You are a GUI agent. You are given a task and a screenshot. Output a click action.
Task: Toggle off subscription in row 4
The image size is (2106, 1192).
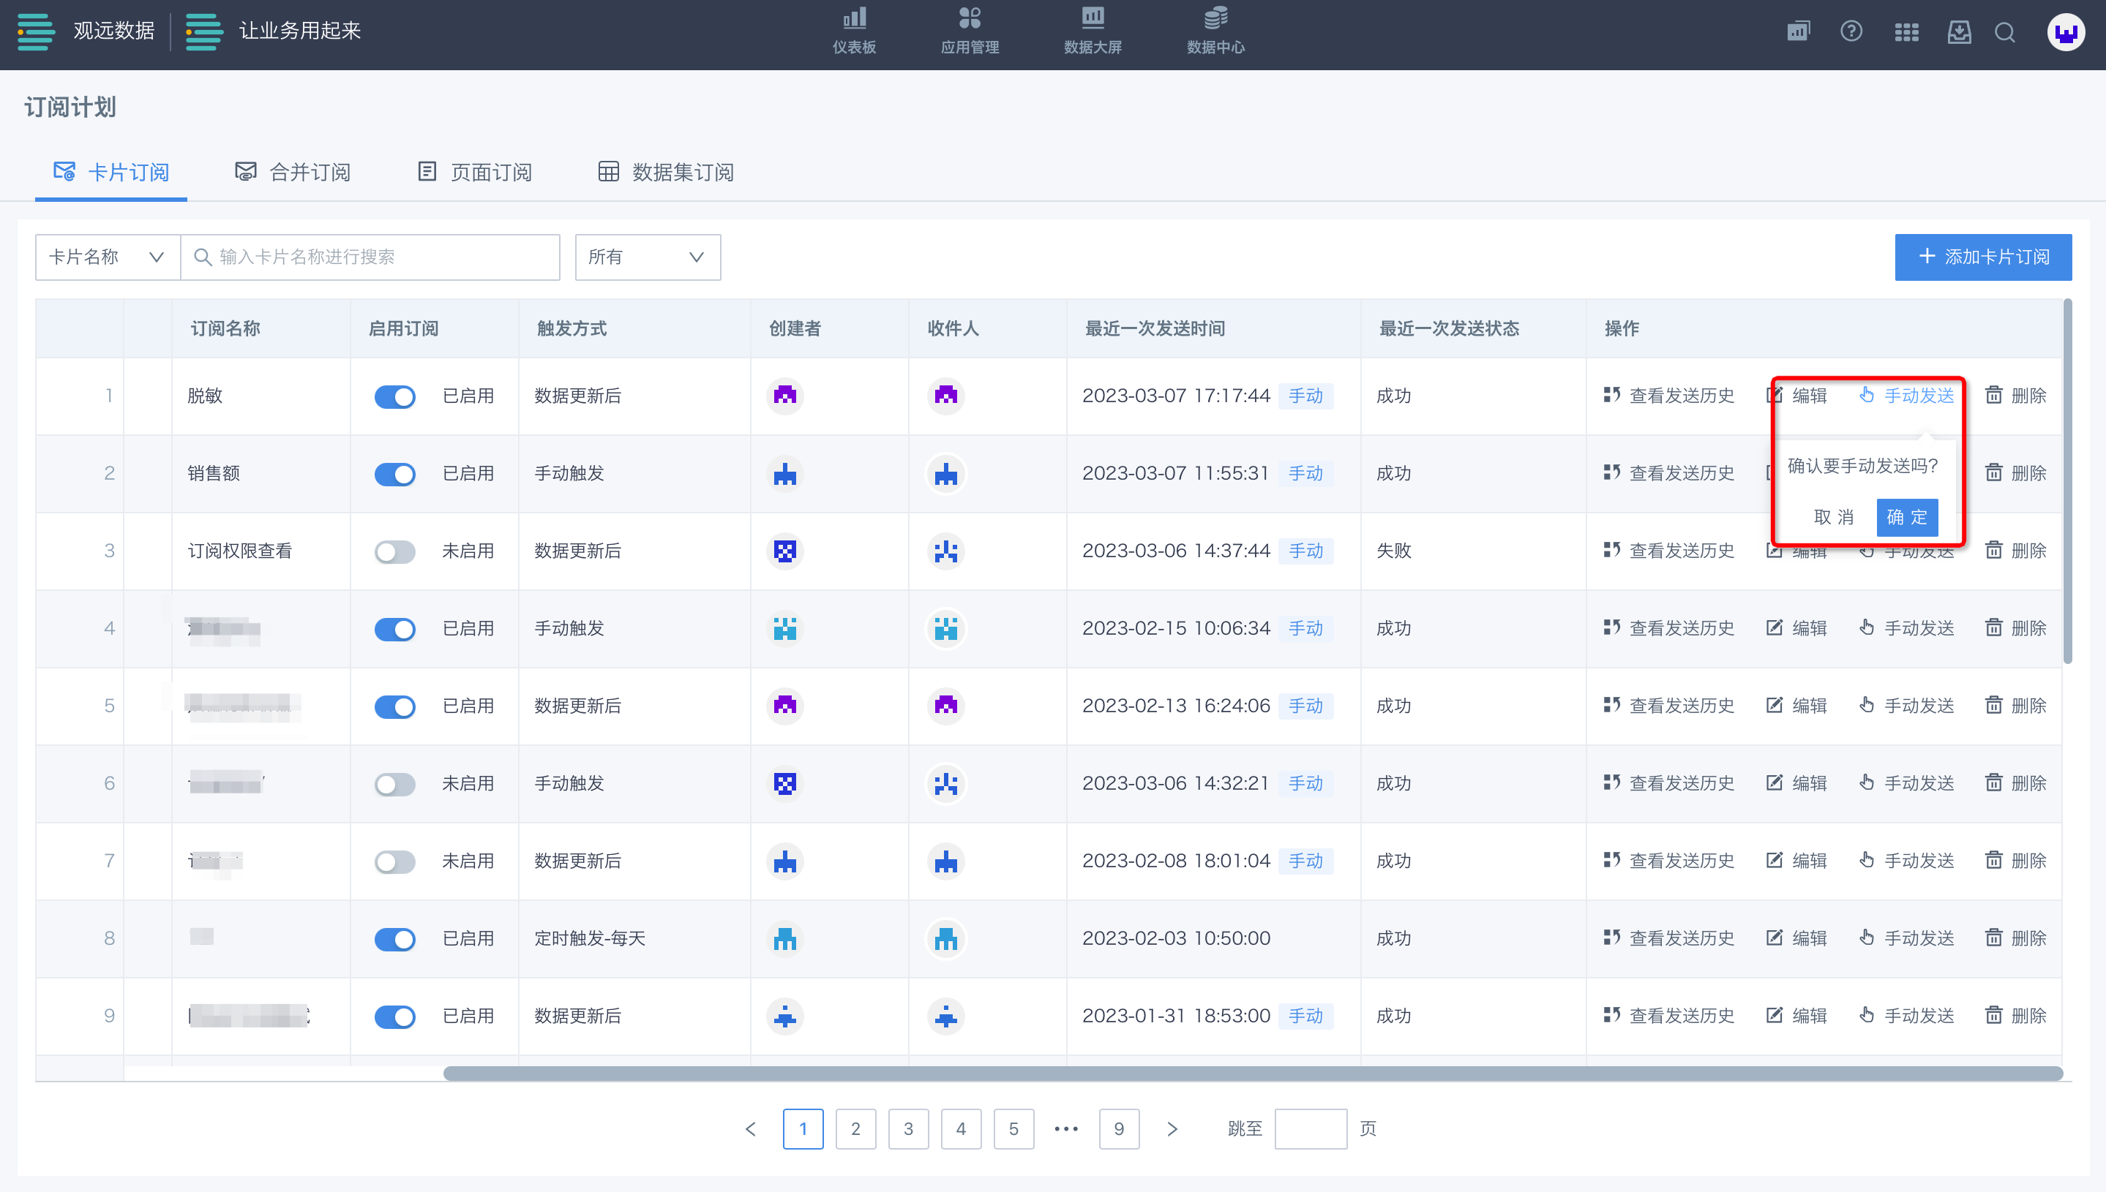pyautogui.click(x=395, y=630)
